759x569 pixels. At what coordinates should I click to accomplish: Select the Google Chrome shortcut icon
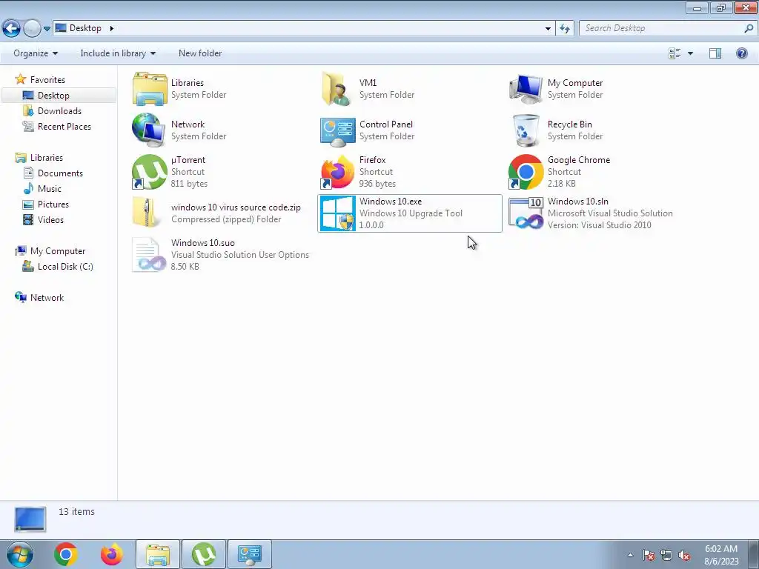click(x=526, y=172)
